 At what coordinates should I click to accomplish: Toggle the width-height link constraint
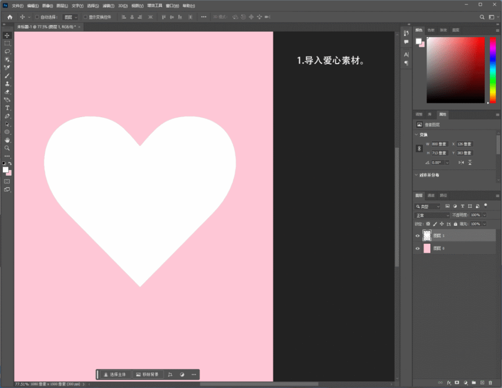pyautogui.click(x=419, y=148)
